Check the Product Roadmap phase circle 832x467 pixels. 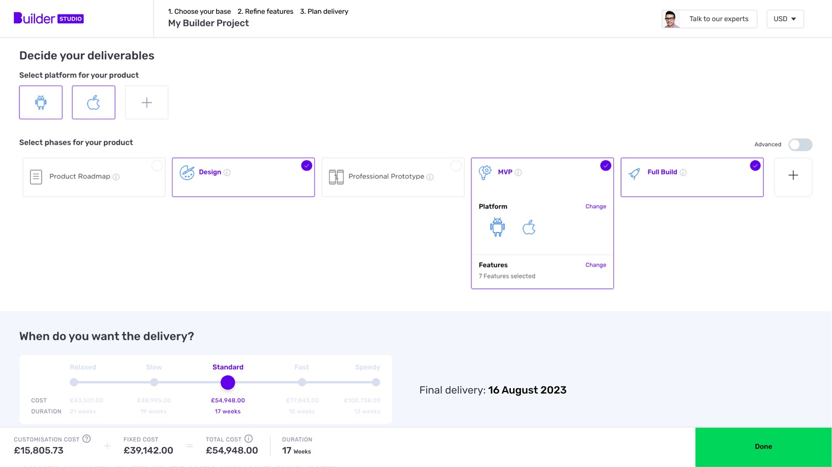(x=157, y=165)
